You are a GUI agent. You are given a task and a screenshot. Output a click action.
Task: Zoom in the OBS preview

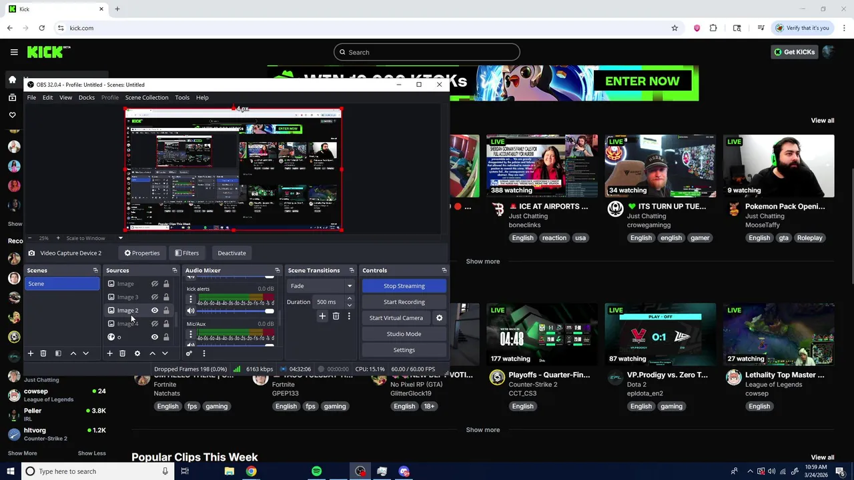click(57, 238)
